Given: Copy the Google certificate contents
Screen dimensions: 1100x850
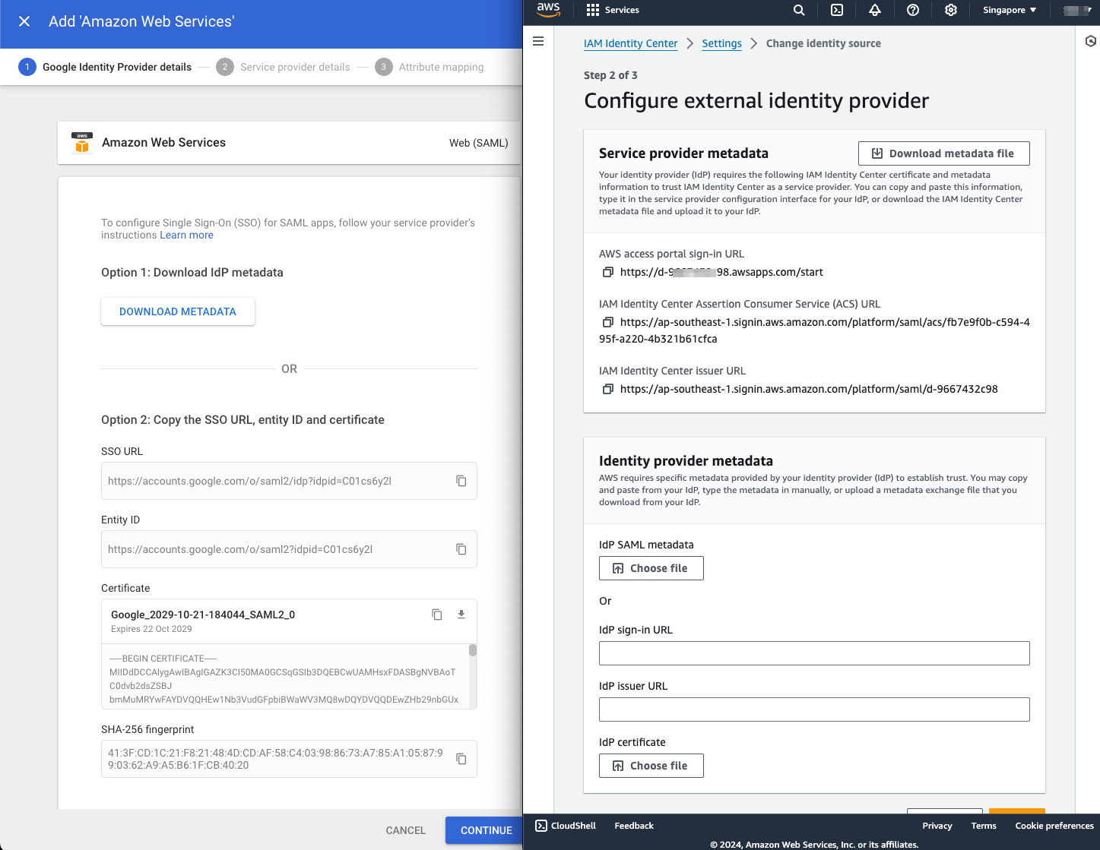Looking at the screenshot, I should (437, 615).
